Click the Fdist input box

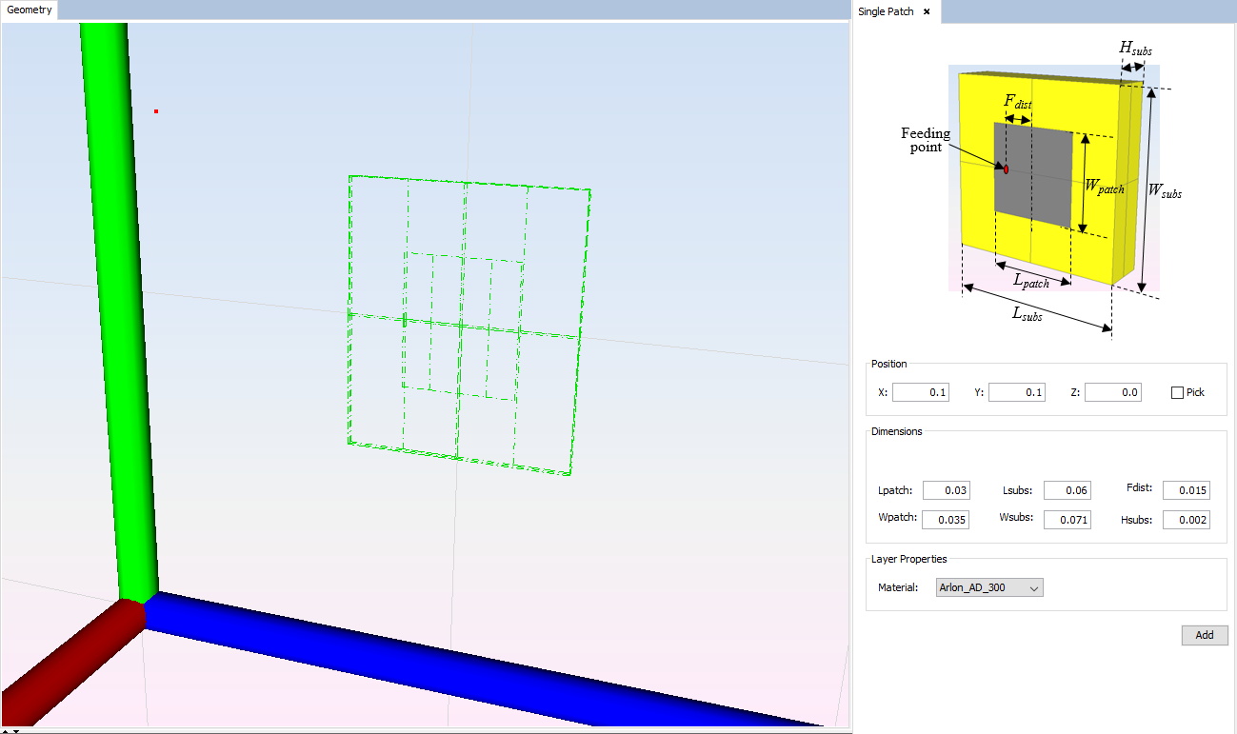[1186, 490]
